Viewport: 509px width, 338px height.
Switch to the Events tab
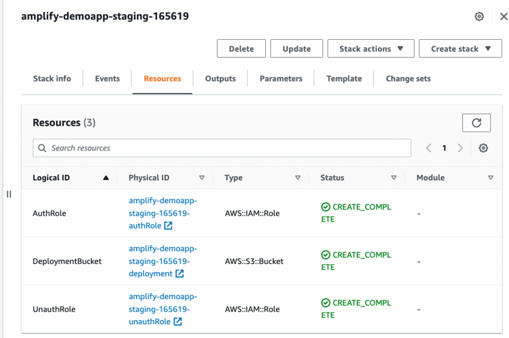click(107, 79)
